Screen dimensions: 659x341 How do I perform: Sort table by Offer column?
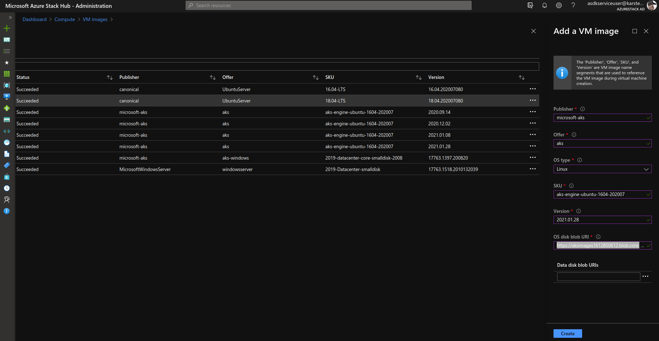pyautogui.click(x=316, y=77)
